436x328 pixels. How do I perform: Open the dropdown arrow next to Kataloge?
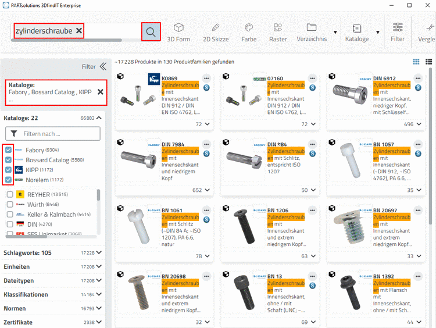point(378,32)
